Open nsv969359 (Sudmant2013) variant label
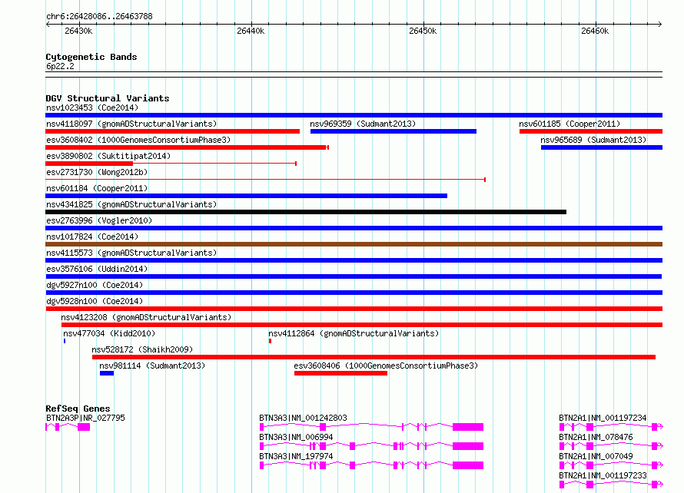The width and height of the screenshot is (684, 493). pos(363,124)
